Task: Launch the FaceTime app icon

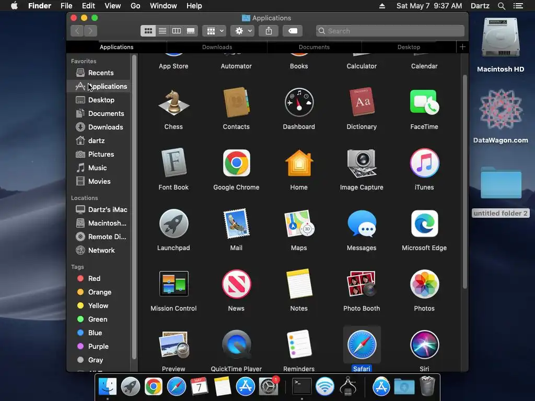Action: pos(424,102)
